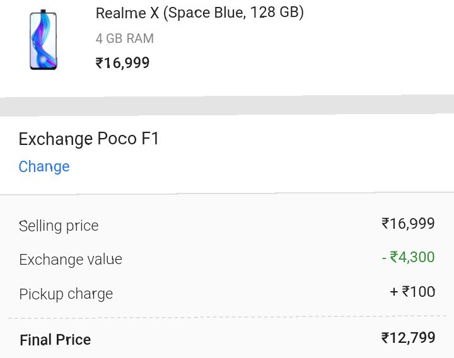Image resolution: width=454 pixels, height=358 pixels.
Task: Click the pop-up camera on phone image
Action: click(44, 11)
